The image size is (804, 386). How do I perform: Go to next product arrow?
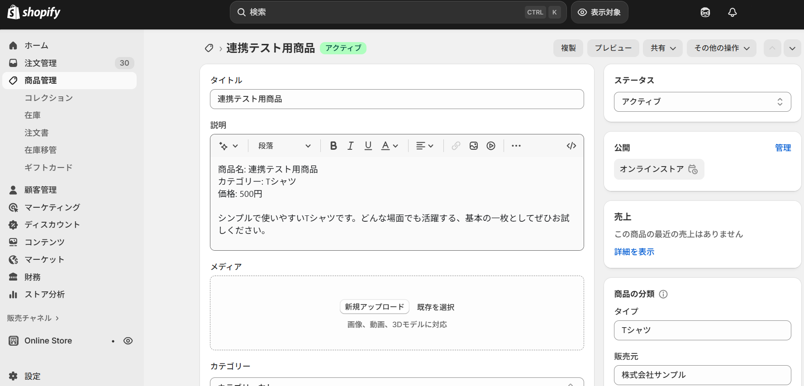coord(792,48)
